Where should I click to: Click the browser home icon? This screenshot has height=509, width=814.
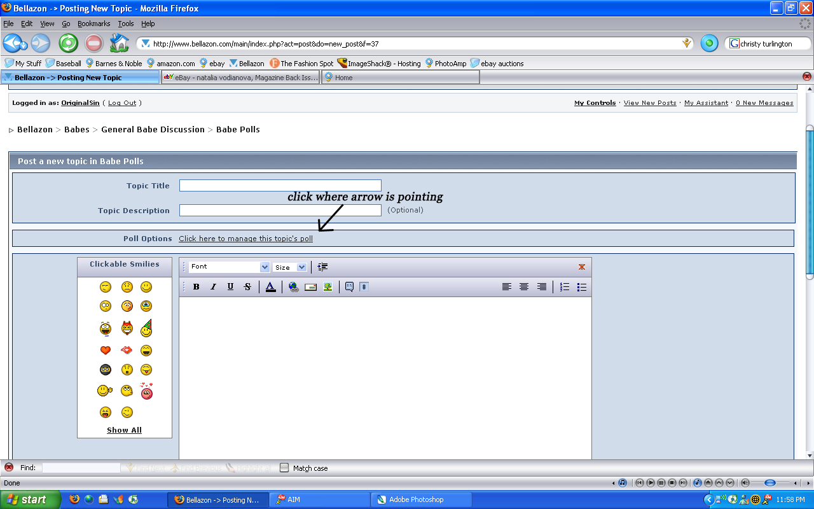(x=119, y=43)
